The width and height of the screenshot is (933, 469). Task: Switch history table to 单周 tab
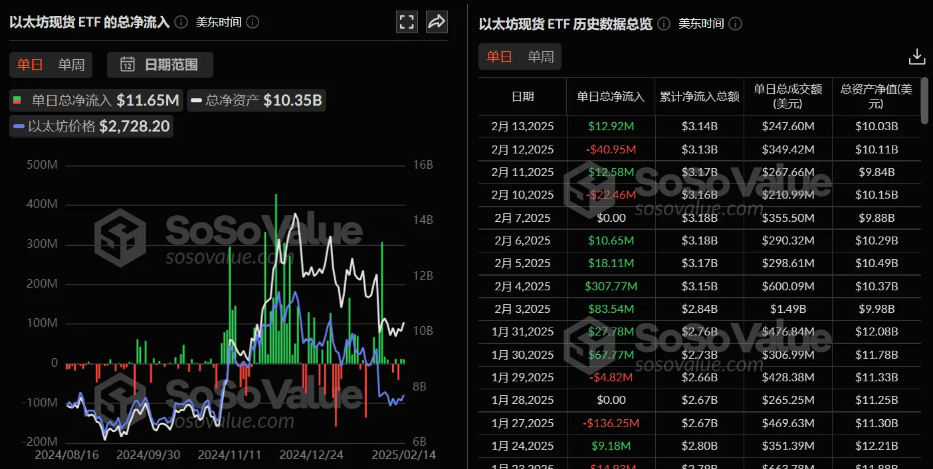(x=540, y=57)
